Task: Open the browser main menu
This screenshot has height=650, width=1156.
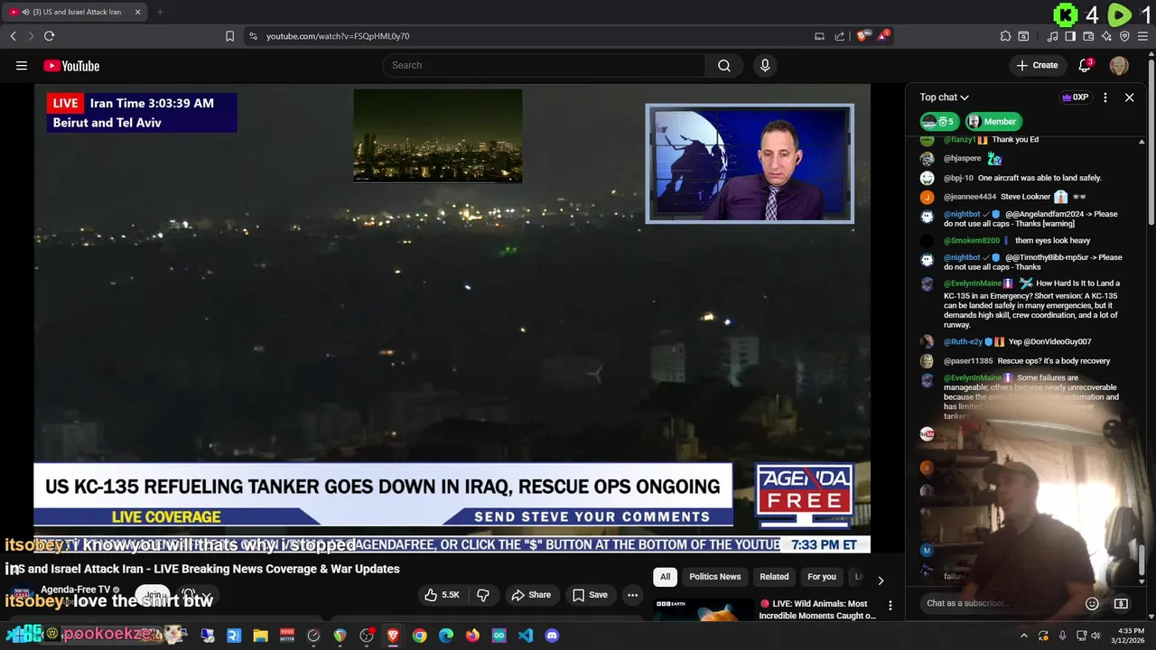Action: point(1142,36)
